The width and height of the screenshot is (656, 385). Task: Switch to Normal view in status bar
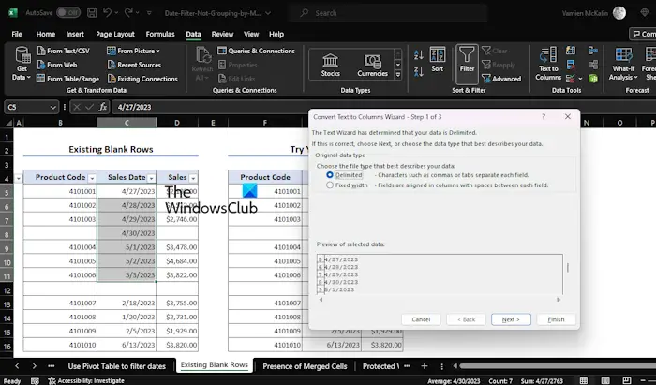(x=584, y=380)
